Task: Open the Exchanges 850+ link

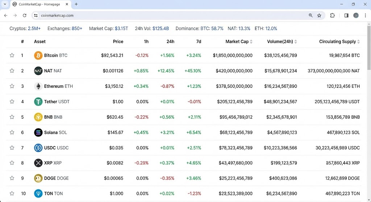Action: pos(65,29)
